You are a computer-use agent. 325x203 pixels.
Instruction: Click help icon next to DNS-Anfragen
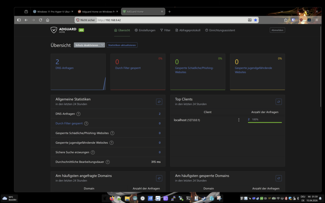[x=78, y=114]
